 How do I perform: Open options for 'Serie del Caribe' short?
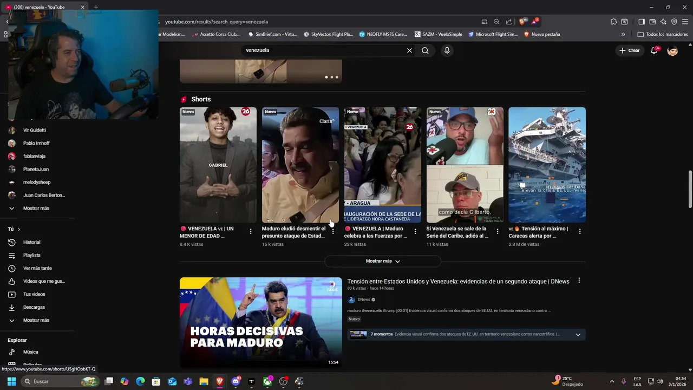pos(498,231)
